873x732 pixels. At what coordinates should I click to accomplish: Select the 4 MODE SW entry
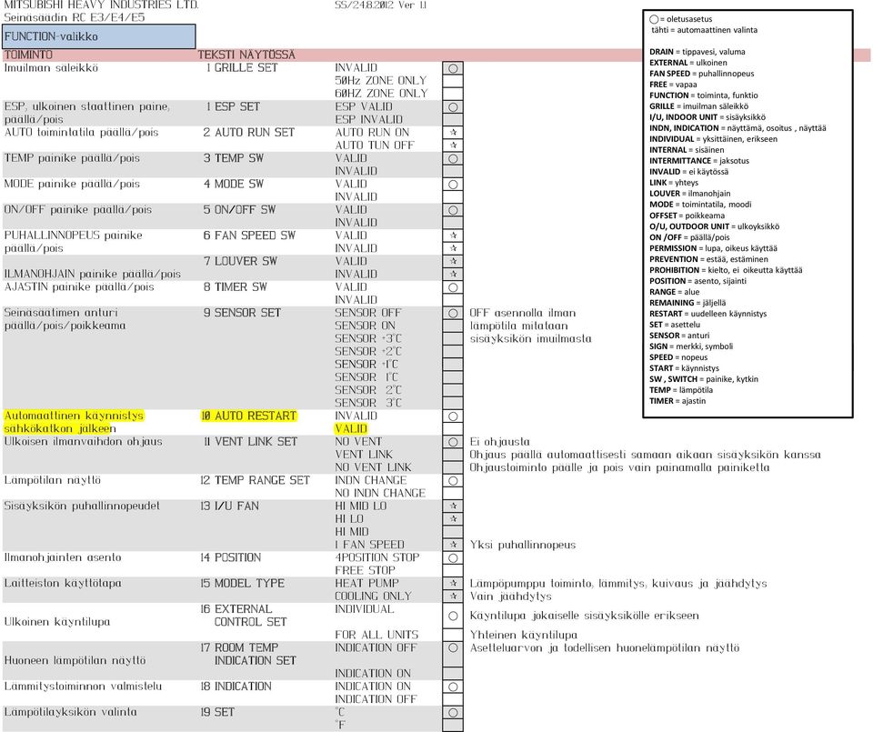click(x=234, y=184)
